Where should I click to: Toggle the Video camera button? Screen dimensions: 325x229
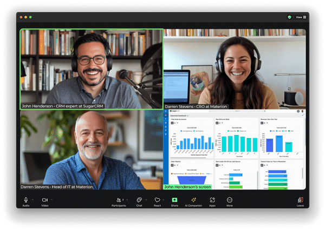click(x=45, y=200)
